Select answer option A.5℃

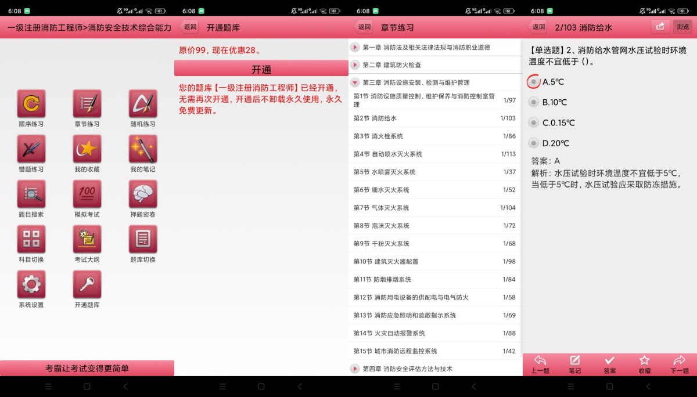[546, 82]
